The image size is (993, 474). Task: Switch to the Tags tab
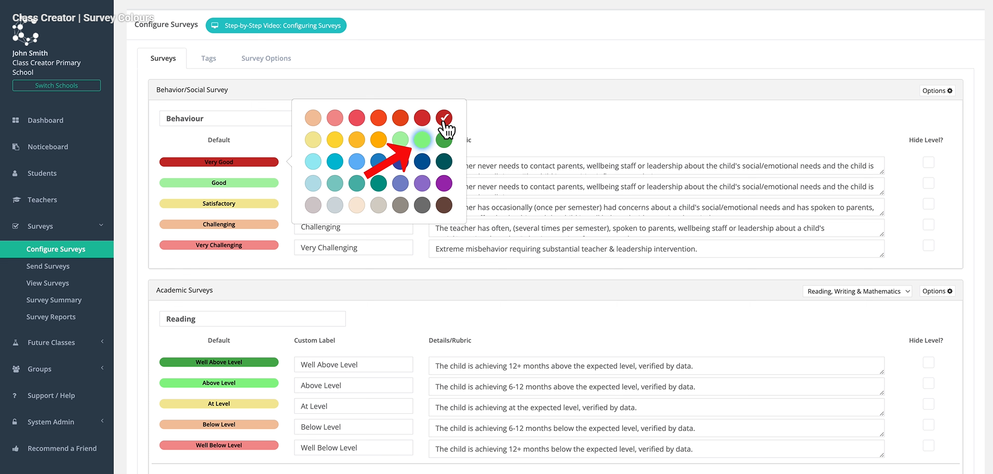coord(208,58)
